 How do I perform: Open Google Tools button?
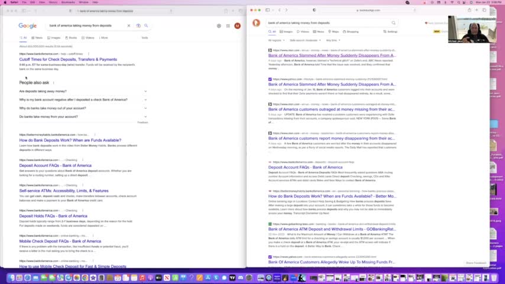(x=145, y=38)
